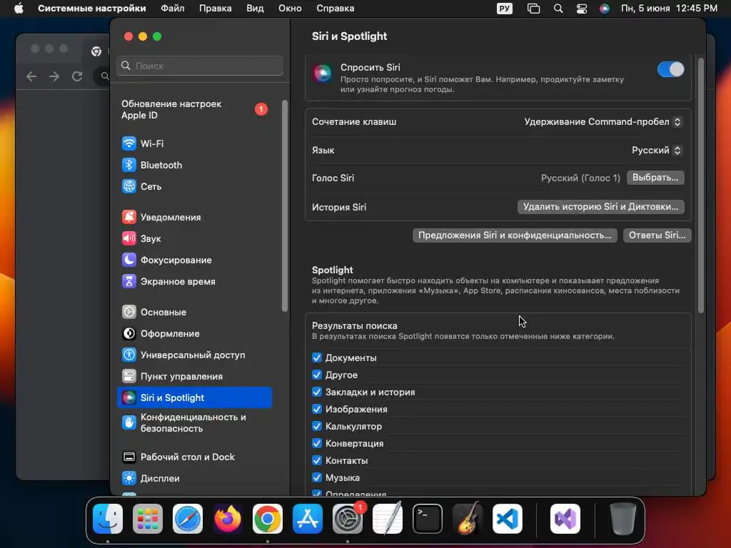
Task: Click back arrow in Chrome window
Action: pos(31,76)
